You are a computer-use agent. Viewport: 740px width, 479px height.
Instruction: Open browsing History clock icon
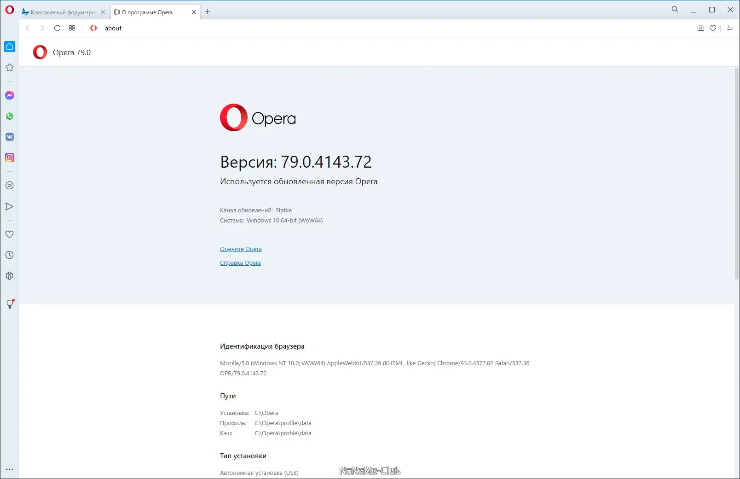coord(10,255)
